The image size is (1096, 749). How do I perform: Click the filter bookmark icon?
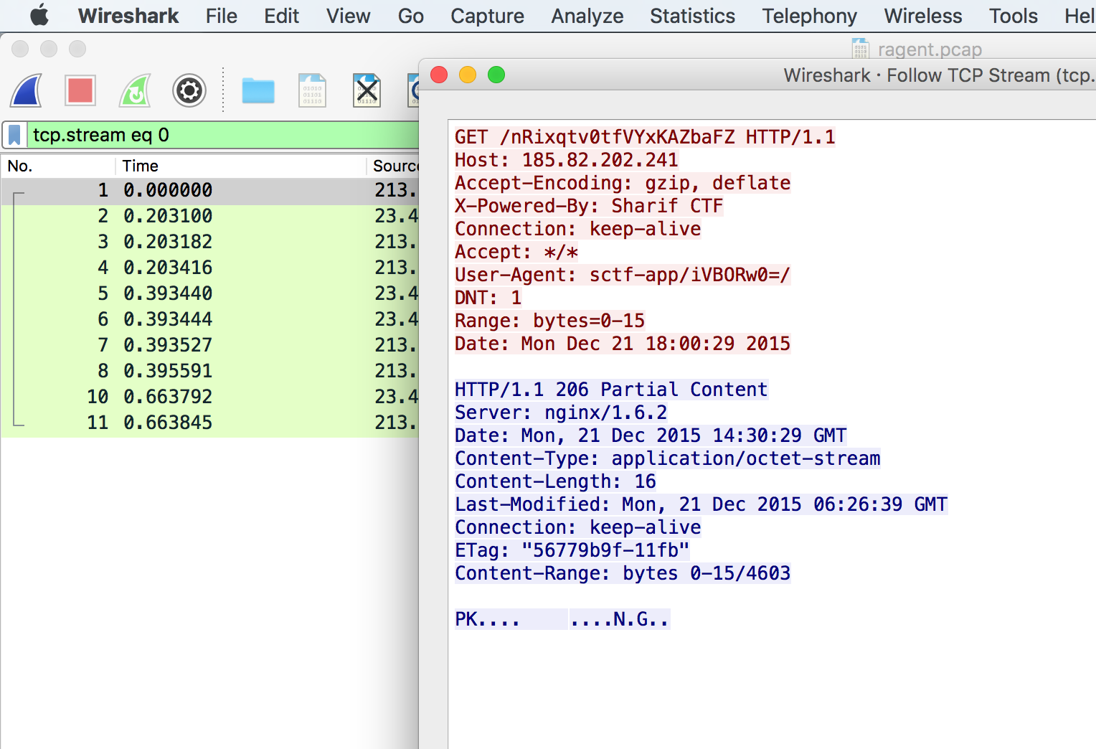(14, 135)
